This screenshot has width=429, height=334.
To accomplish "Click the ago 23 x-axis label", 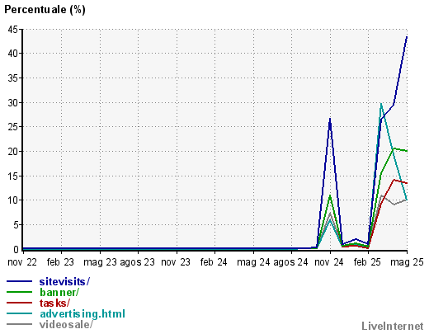I will [137, 262].
